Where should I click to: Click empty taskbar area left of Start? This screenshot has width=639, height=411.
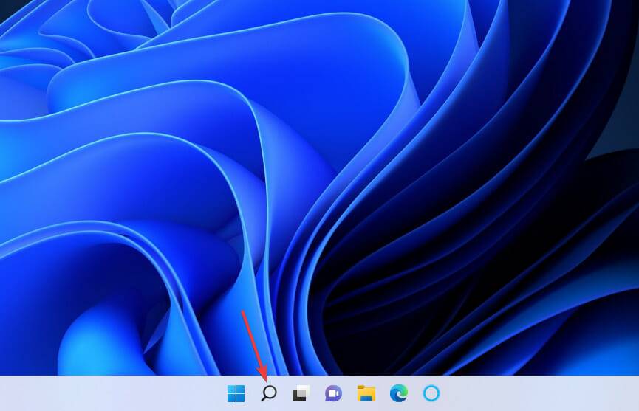click(111, 393)
